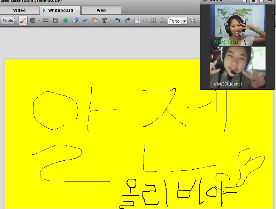The image size is (276, 209).
Task: Open the color palette grid
Action: [55, 21]
